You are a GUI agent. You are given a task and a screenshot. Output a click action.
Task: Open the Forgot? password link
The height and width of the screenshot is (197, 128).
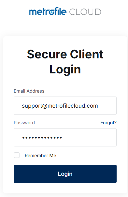pyautogui.click(x=108, y=123)
